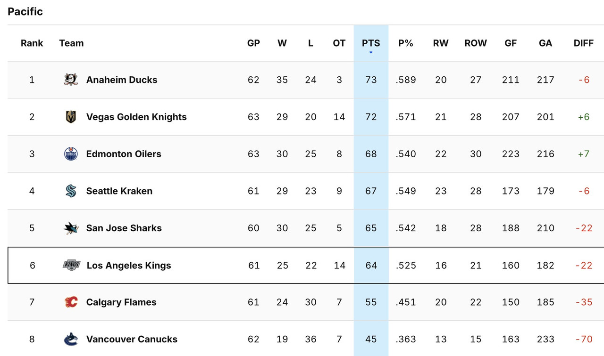604x356 pixels.
Task: Open the Anaheim Ducks team page
Action: [121, 80]
